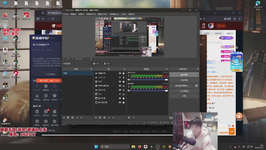
Task: Mute 麦克风/Aux speaker icon
Action: tap(129, 80)
